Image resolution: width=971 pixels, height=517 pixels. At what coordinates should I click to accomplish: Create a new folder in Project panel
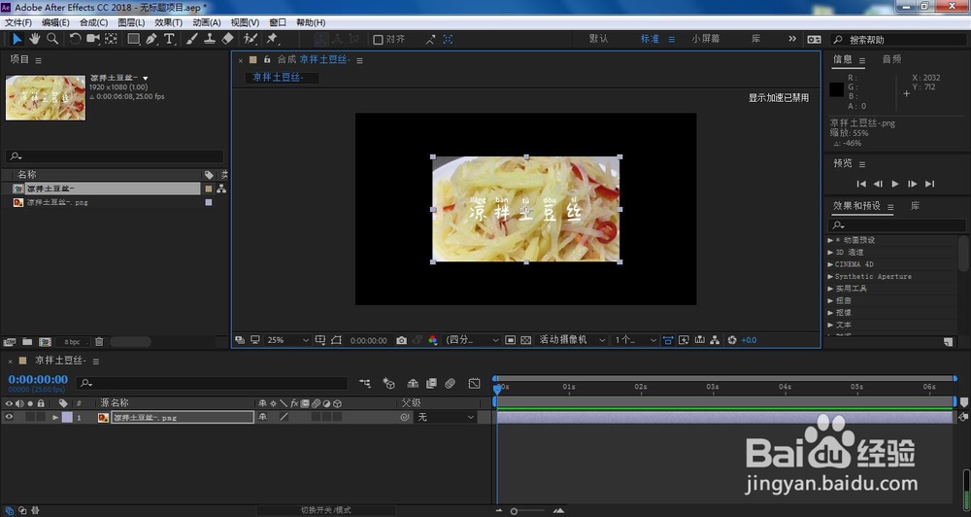tap(27, 341)
